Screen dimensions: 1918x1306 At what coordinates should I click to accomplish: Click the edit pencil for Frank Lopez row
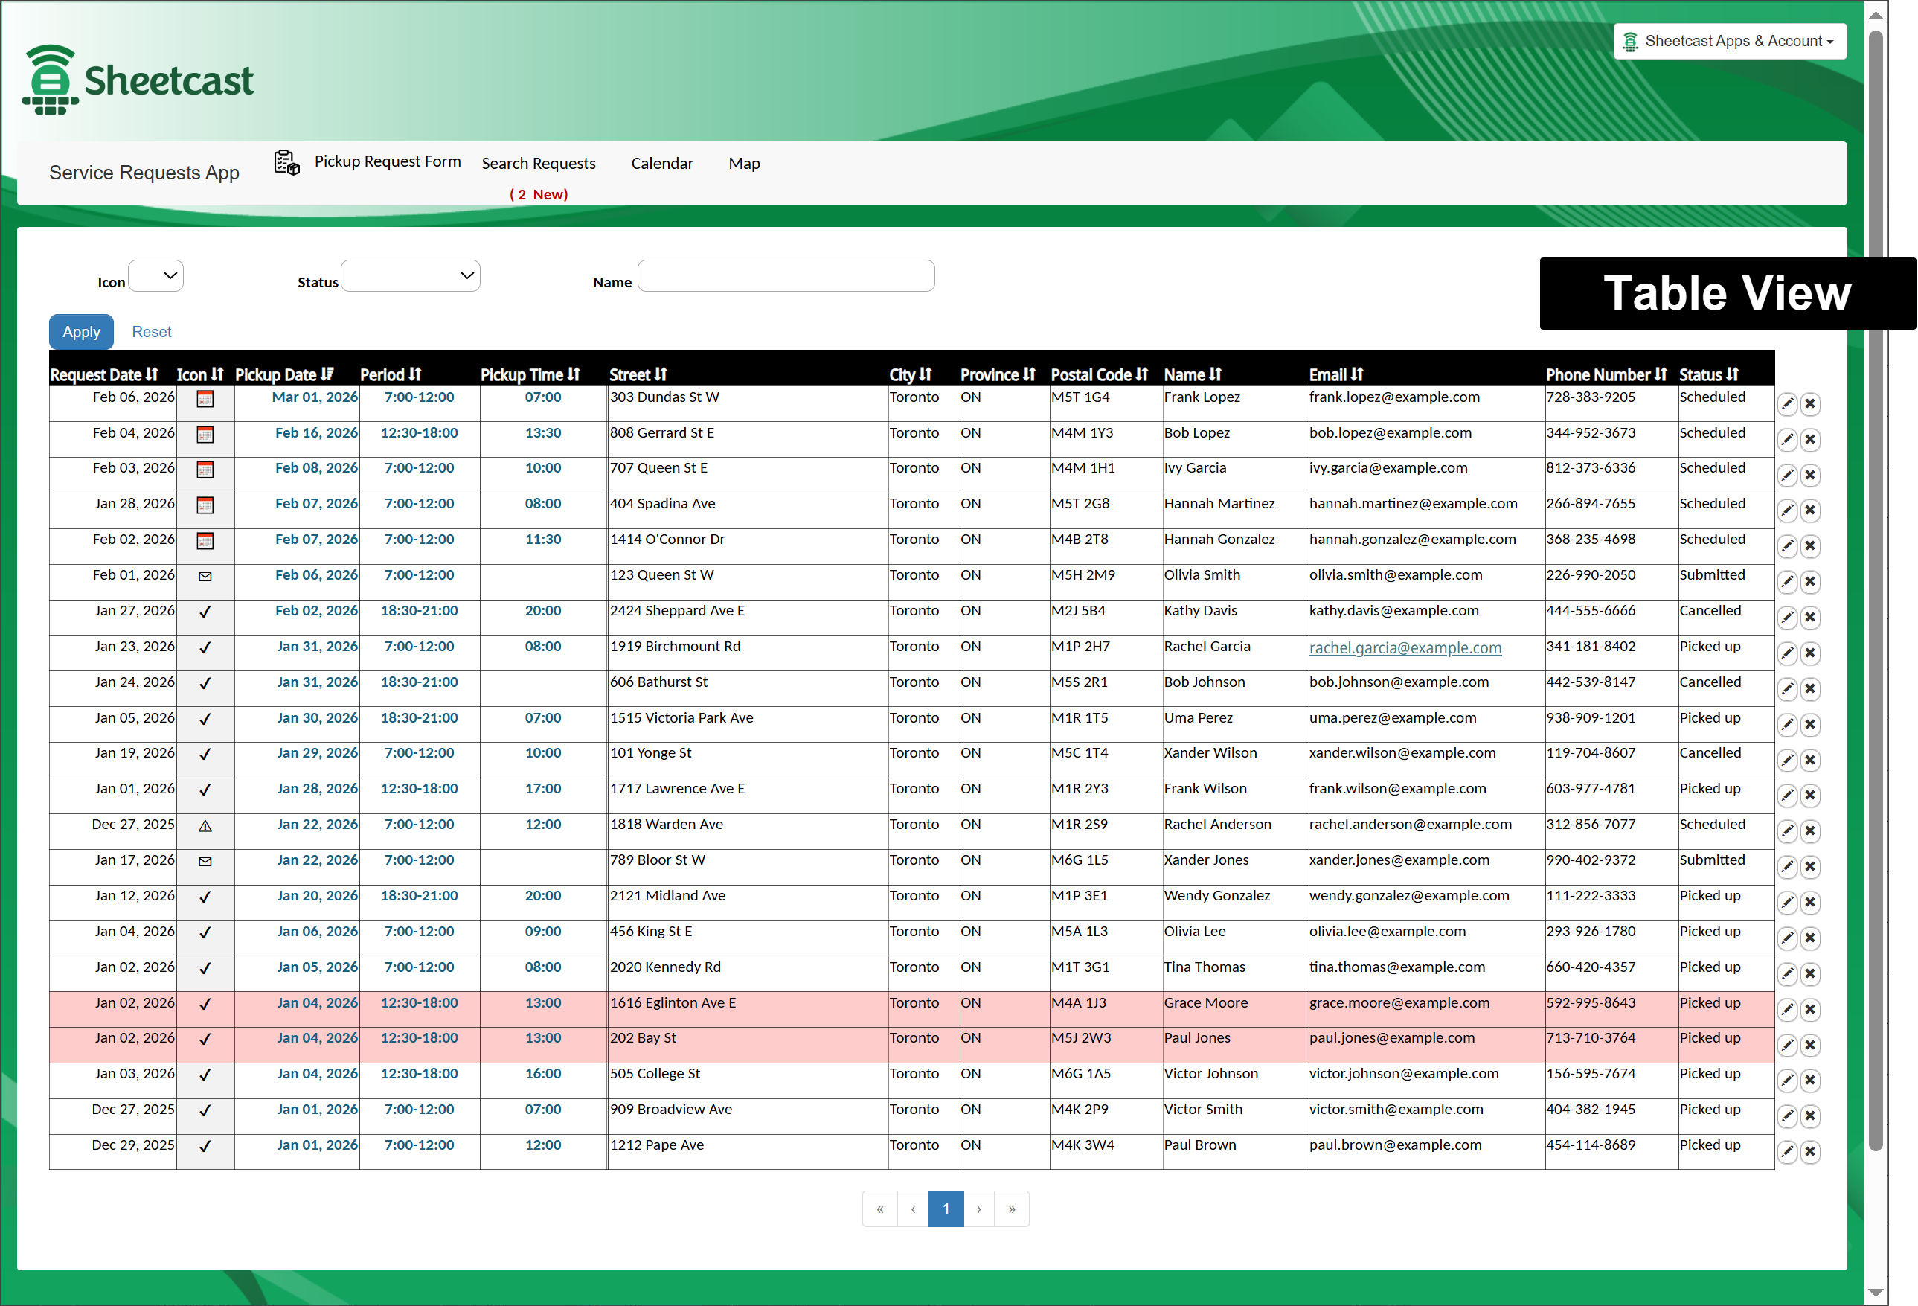1787,403
